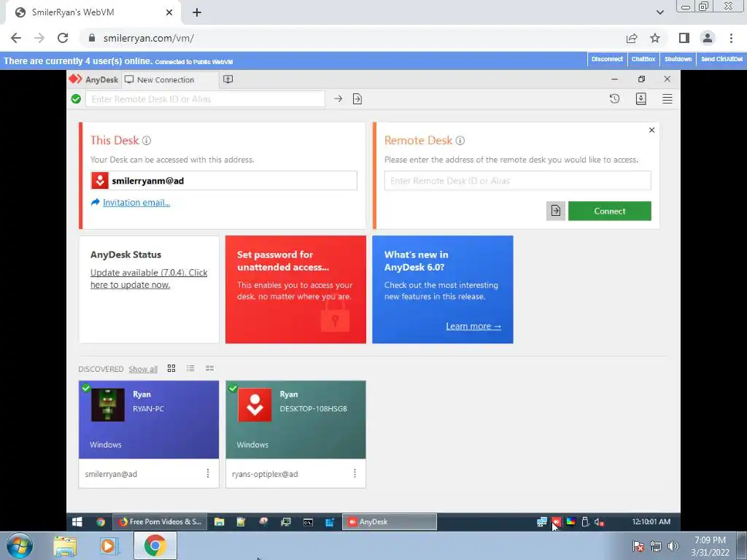Click the remote clock showing 12:10:01 AM

pyautogui.click(x=651, y=522)
